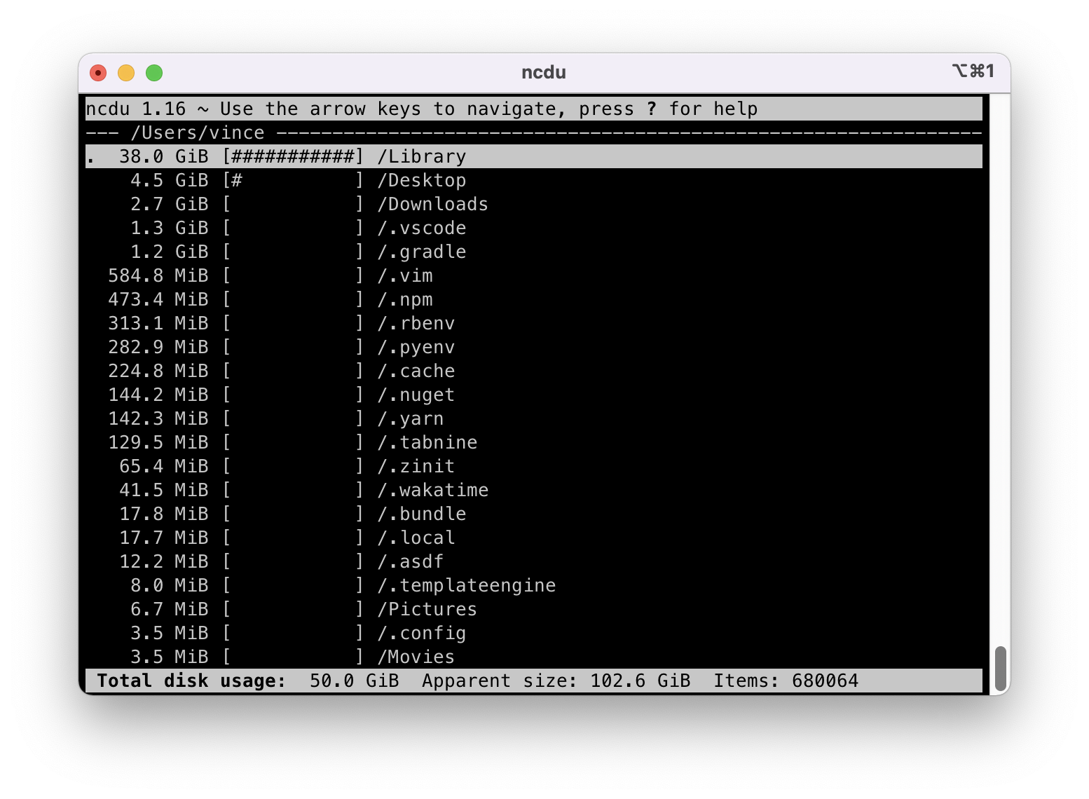Viewport: 1089px width, 799px height.
Task: Select the /.asdf entry
Action: click(x=534, y=561)
